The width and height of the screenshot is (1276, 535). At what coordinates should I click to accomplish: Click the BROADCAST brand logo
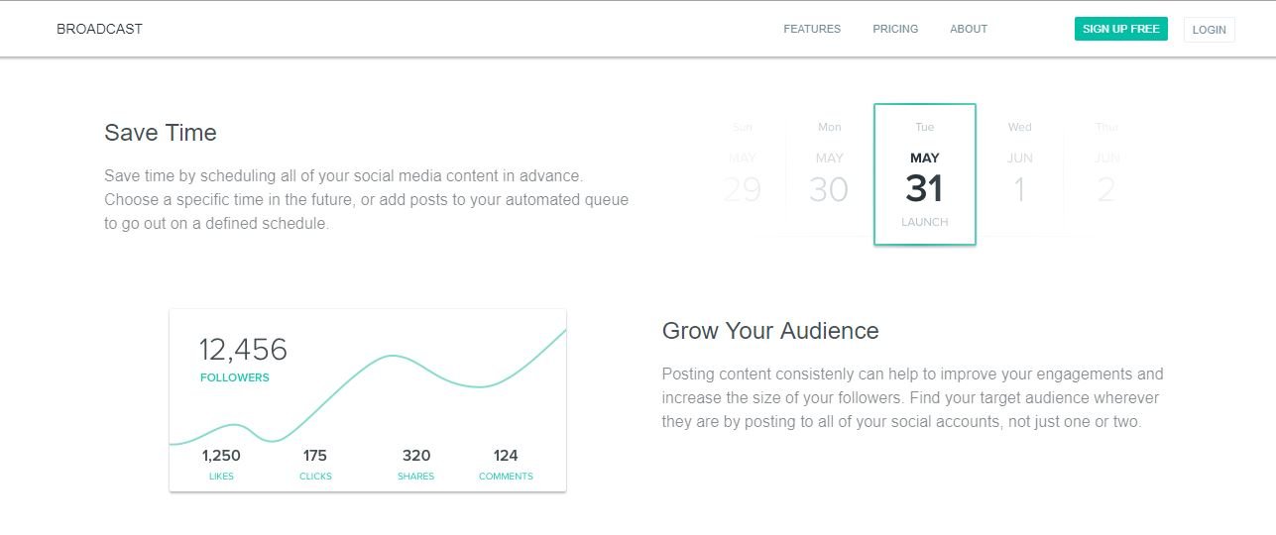[99, 29]
